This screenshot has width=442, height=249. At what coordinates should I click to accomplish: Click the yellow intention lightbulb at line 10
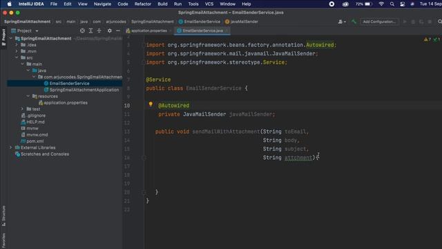[x=151, y=104]
